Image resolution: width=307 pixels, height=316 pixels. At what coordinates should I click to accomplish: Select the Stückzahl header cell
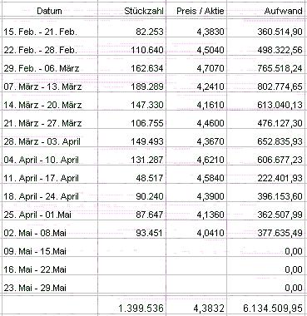tap(132, 11)
